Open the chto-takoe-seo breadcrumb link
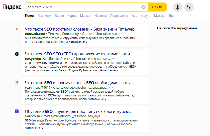The width and height of the screenshot is (210, 136). pos(106,34)
